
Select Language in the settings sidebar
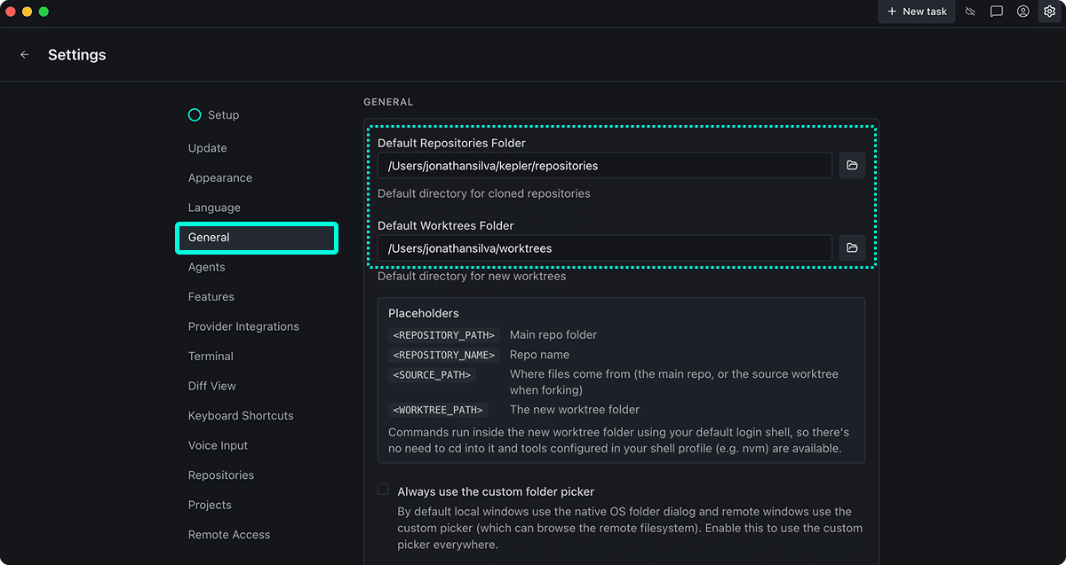pos(214,208)
